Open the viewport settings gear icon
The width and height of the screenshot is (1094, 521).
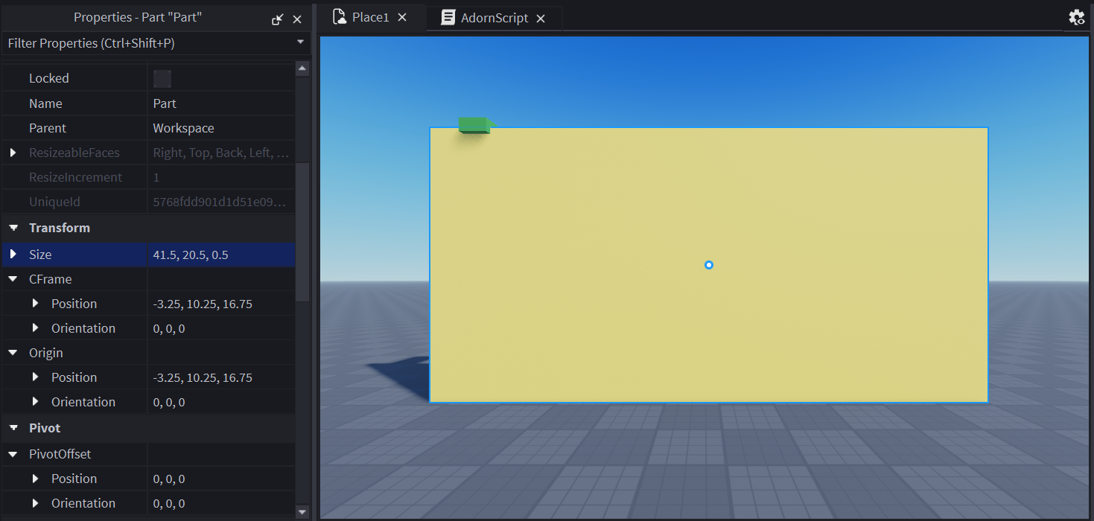(x=1076, y=18)
